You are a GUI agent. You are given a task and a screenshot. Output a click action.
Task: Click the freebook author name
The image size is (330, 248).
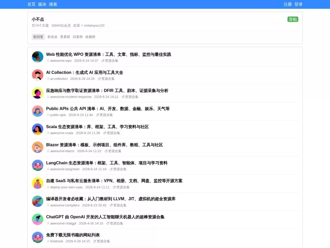point(57,241)
